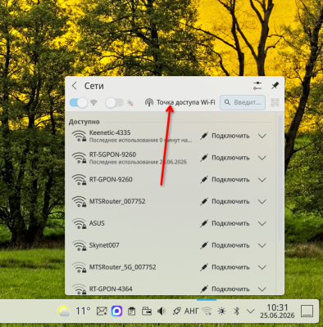This screenshot has width=323, height=327.
Task: Select the MTSRouter_007752 network name
Action: pyautogui.click(x=117, y=201)
